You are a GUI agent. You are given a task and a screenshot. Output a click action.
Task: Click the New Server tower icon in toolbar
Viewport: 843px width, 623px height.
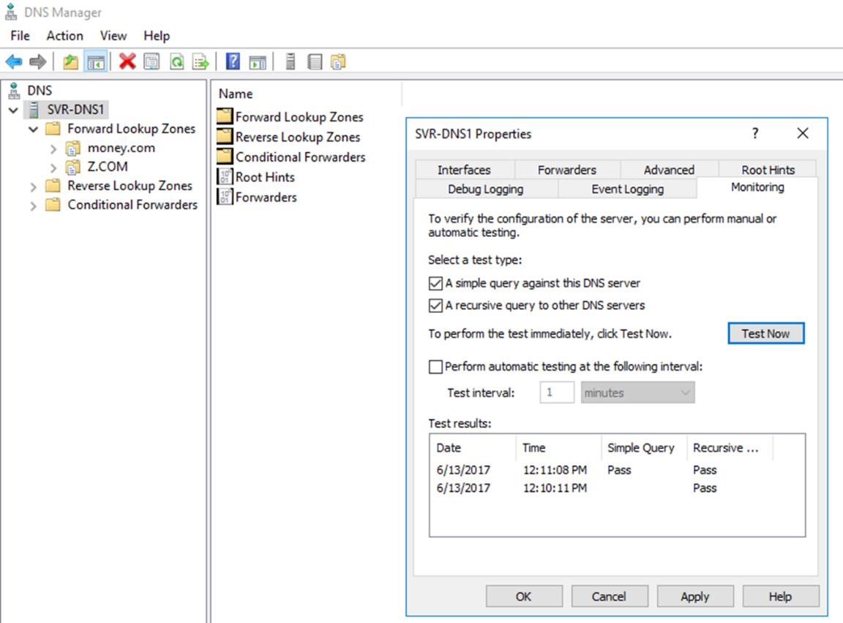click(x=291, y=62)
